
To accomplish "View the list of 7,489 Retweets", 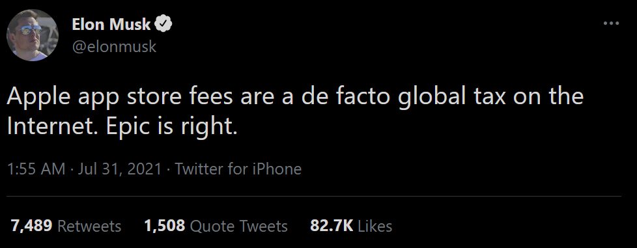I will tap(66, 226).
